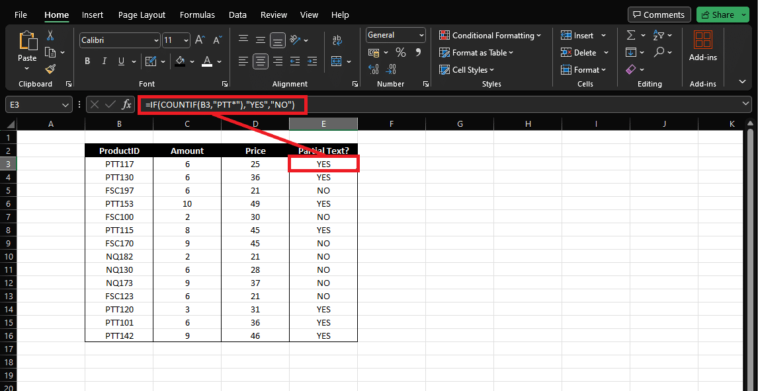Screen dimensions: 758x391
Task: Apply the Format Painter
Action: click(50, 69)
